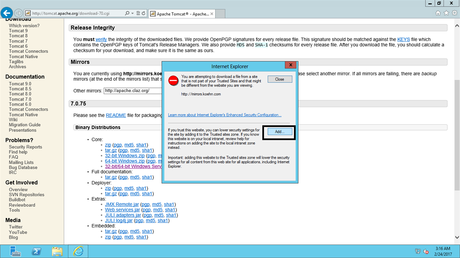Open a new blank tab
The image size is (460, 258).
(220, 14)
